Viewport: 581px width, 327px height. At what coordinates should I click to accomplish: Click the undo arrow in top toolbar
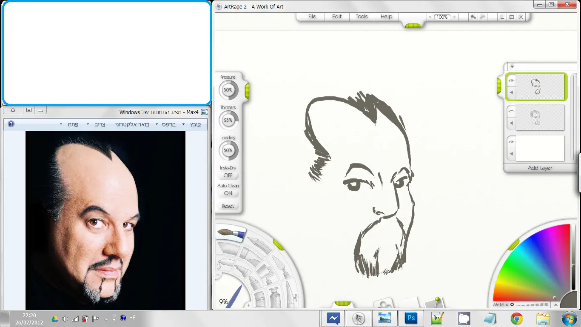pyautogui.click(x=473, y=17)
